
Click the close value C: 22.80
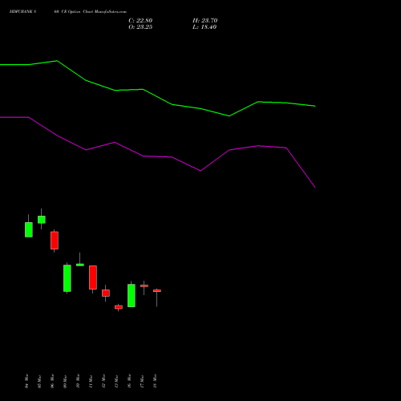click(140, 21)
